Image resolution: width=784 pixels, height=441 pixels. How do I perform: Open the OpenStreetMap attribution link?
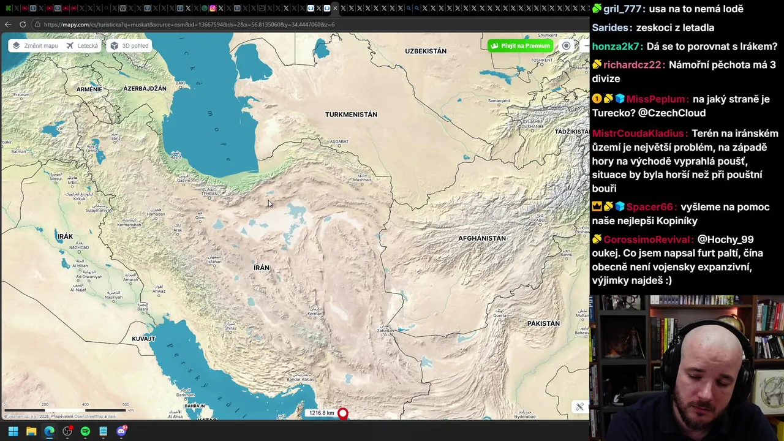(x=90, y=417)
